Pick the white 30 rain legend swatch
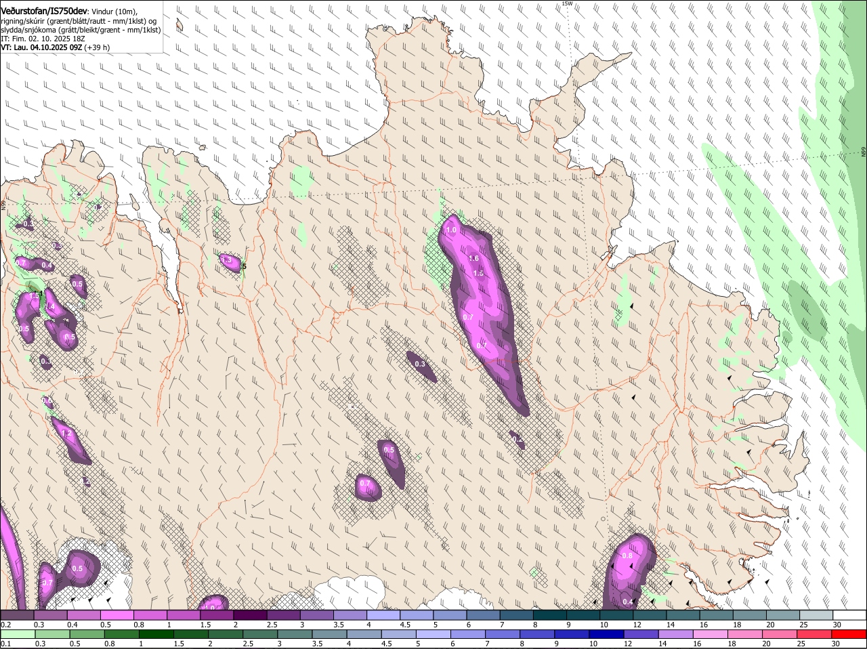The image size is (867, 649). (849, 615)
